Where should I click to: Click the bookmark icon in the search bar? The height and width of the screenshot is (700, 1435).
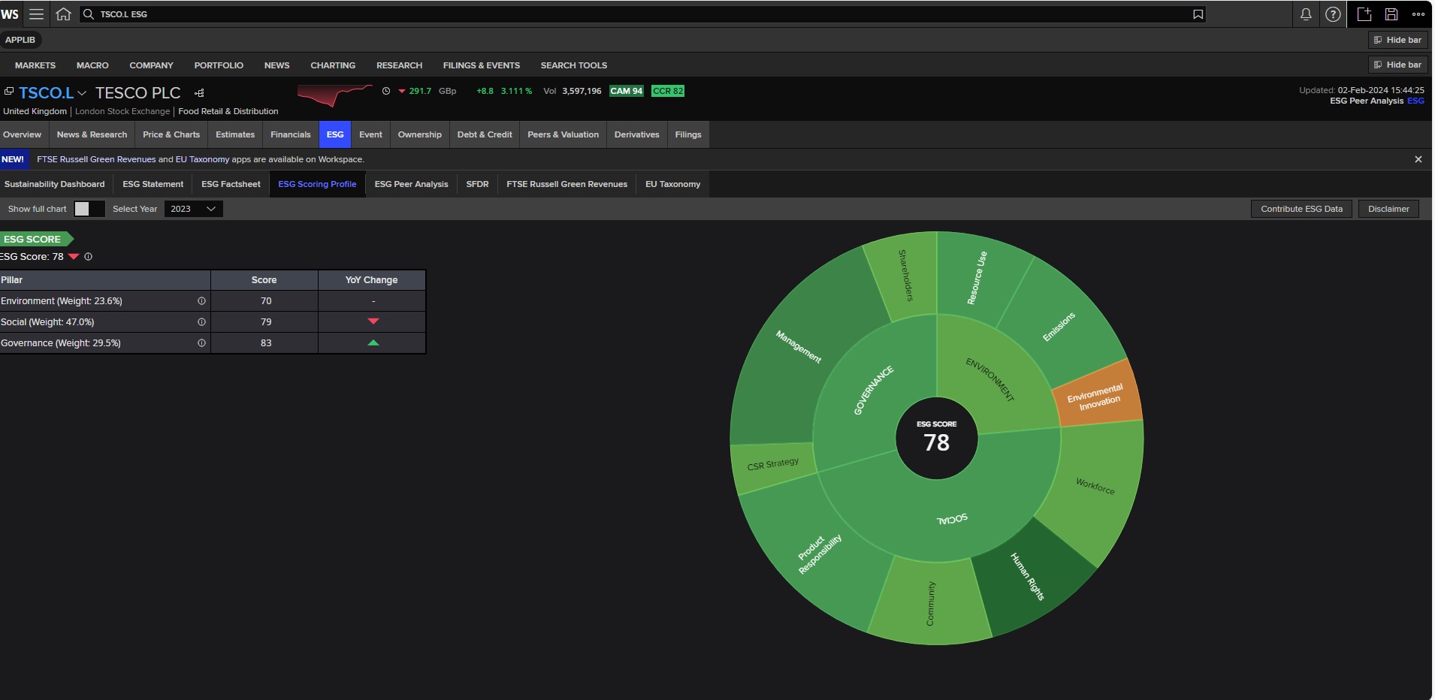(x=1198, y=14)
